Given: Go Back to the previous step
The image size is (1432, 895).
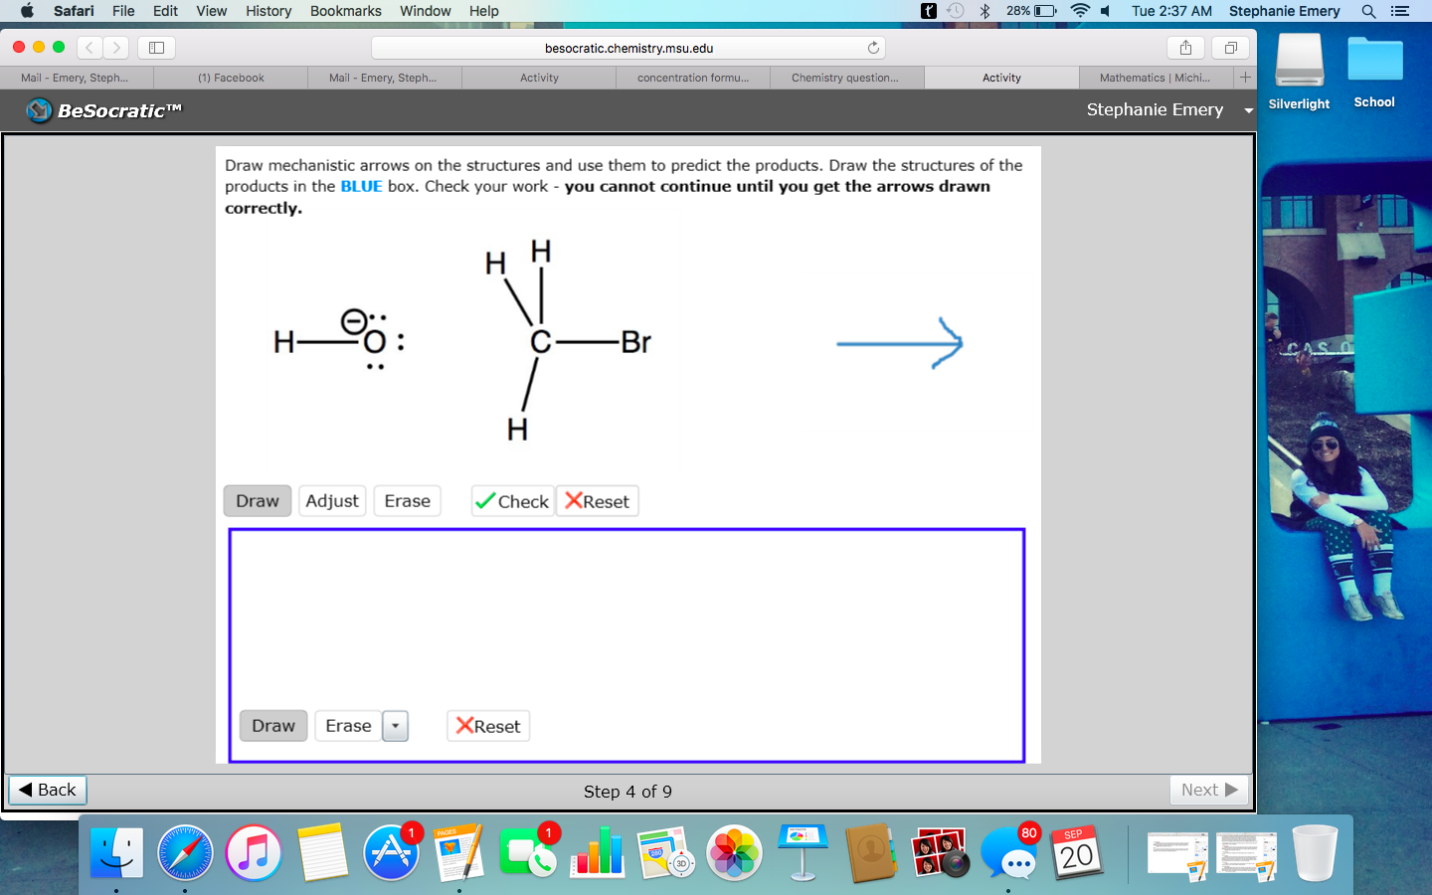Looking at the screenshot, I should [46, 790].
